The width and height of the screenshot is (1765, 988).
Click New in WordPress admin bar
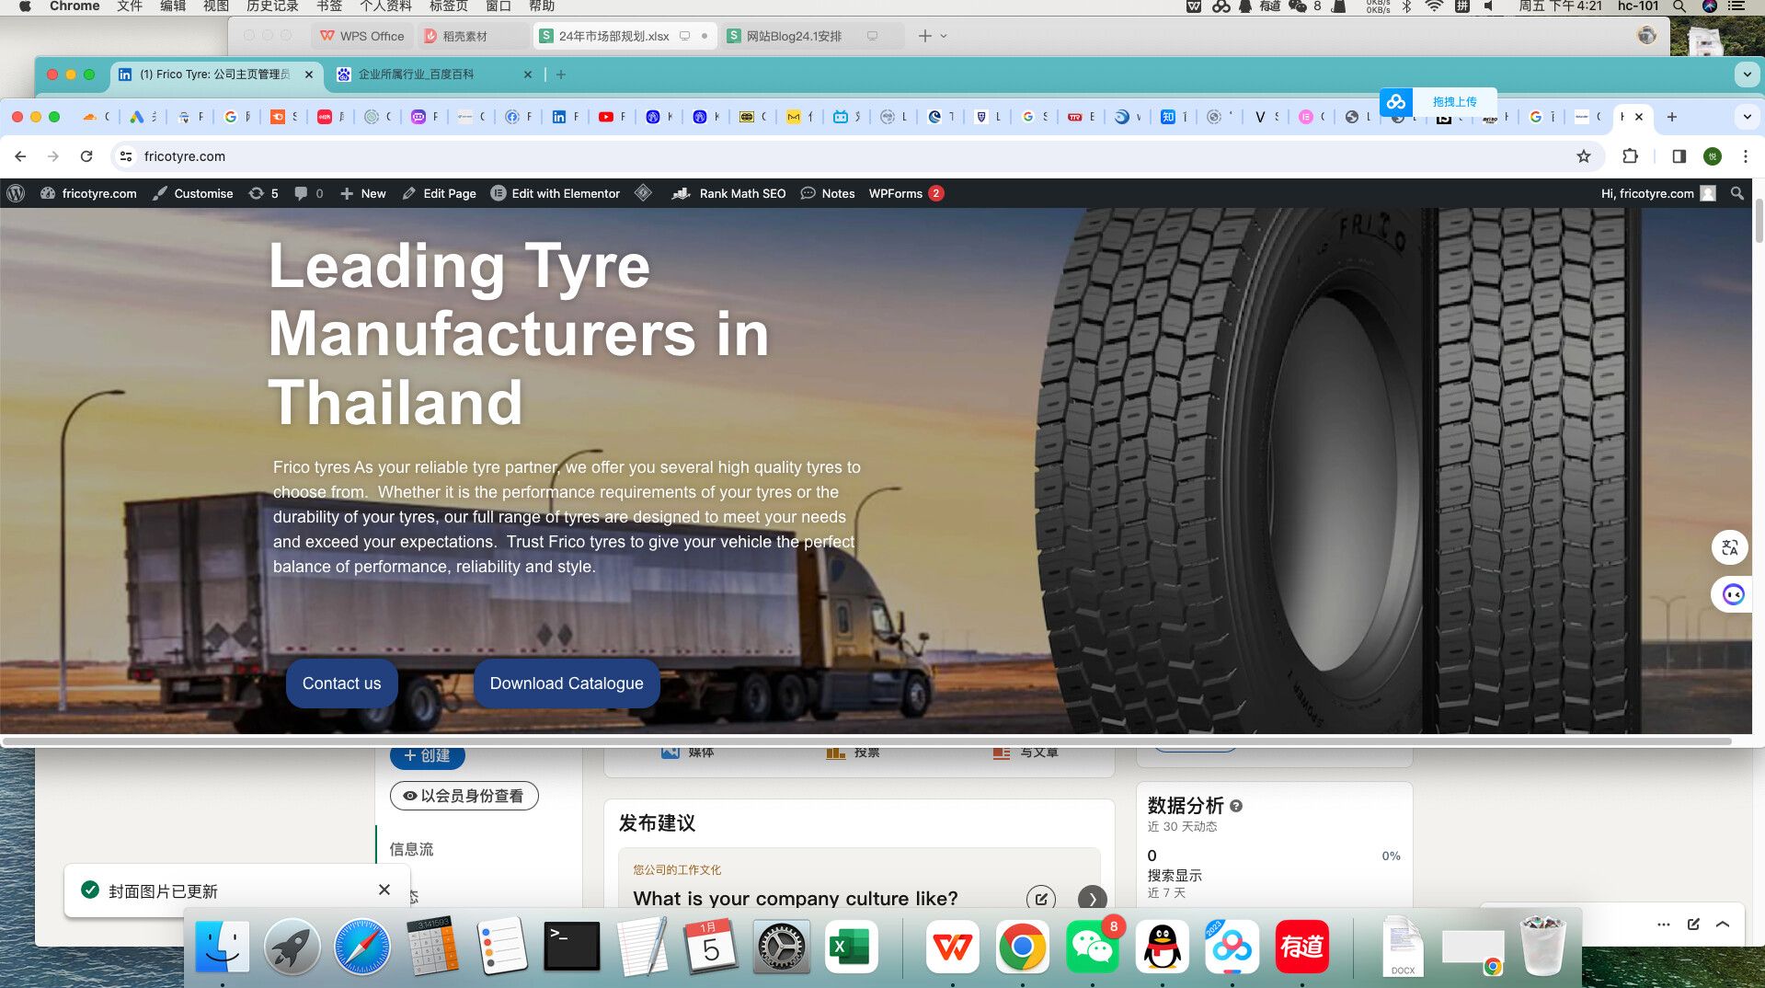[x=363, y=193]
